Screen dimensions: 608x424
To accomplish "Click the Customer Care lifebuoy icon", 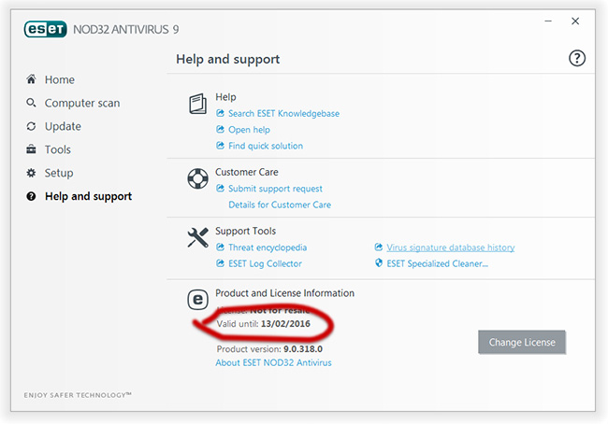I will coord(197,178).
